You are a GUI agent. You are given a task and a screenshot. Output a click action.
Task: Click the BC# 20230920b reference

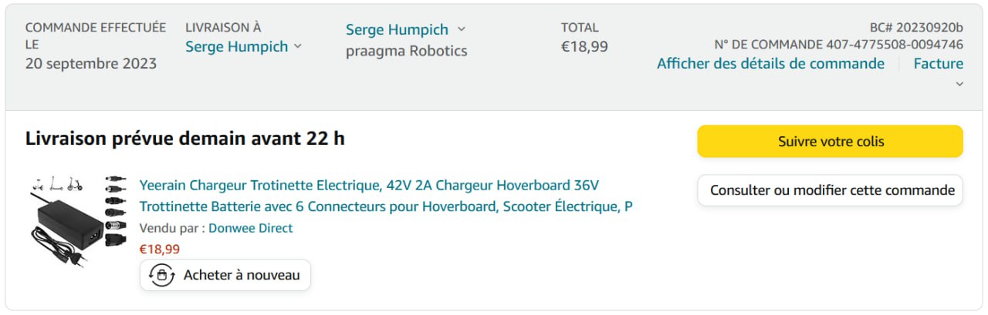coord(916,25)
